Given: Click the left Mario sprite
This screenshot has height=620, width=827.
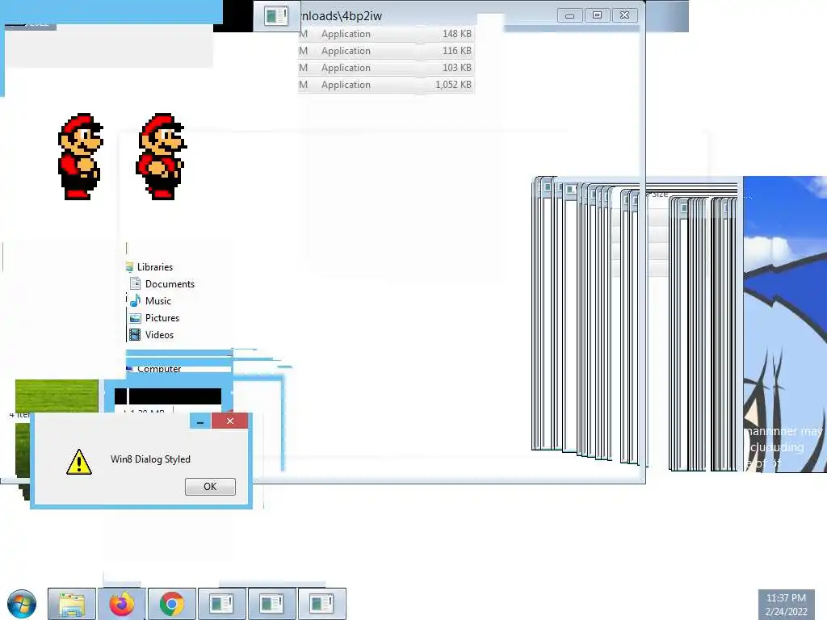Looking at the screenshot, I should [80, 157].
